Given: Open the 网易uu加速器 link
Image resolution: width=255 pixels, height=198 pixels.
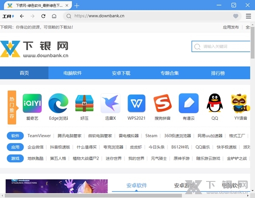Looking at the screenshot, I should tap(210, 136).
